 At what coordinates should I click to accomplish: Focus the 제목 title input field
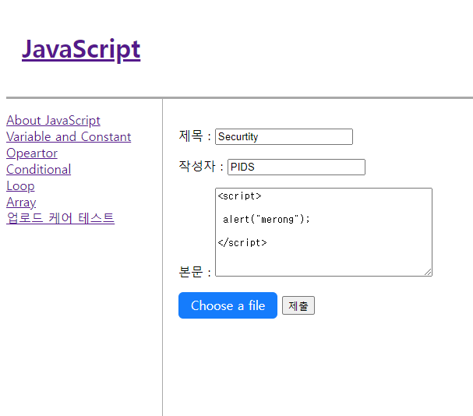click(284, 136)
